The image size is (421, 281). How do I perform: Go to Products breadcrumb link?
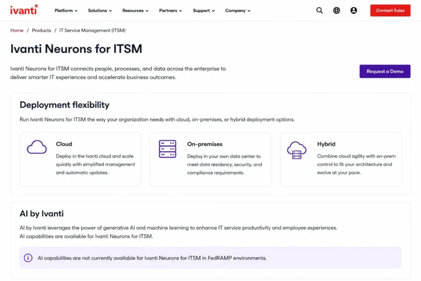(42, 30)
